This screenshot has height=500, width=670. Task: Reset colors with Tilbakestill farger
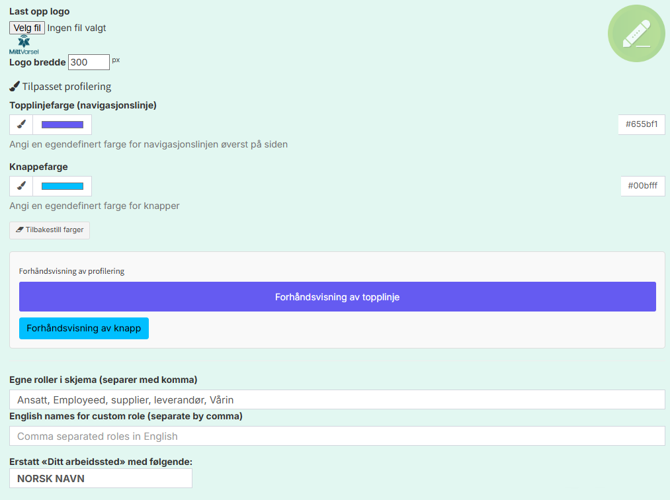click(50, 230)
